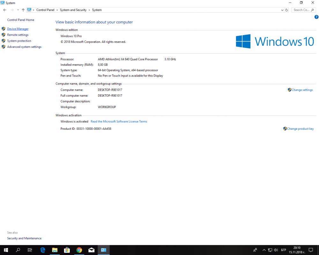
Task: Open volume control in tray
Action: (276, 250)
